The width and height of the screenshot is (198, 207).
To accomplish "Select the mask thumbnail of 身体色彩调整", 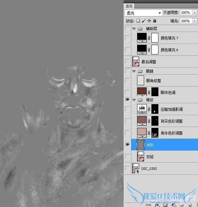I will 155,133.
